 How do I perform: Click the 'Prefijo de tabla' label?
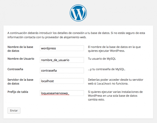pos(18,92)
